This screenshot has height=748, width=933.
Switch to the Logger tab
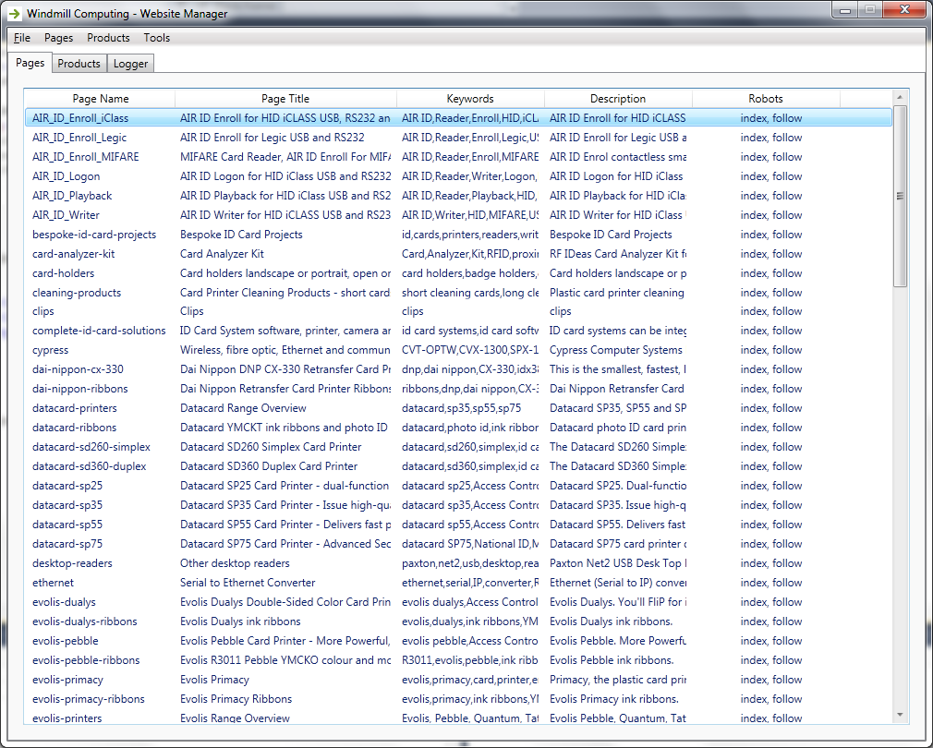[x=130, y=64]
